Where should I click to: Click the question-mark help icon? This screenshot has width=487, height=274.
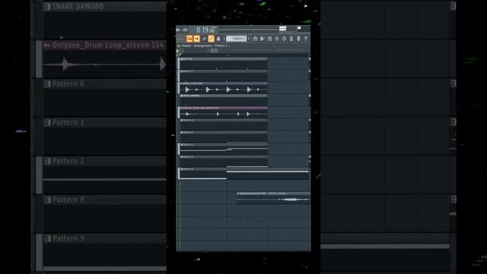pyautogui.click(x=306, y=39)
